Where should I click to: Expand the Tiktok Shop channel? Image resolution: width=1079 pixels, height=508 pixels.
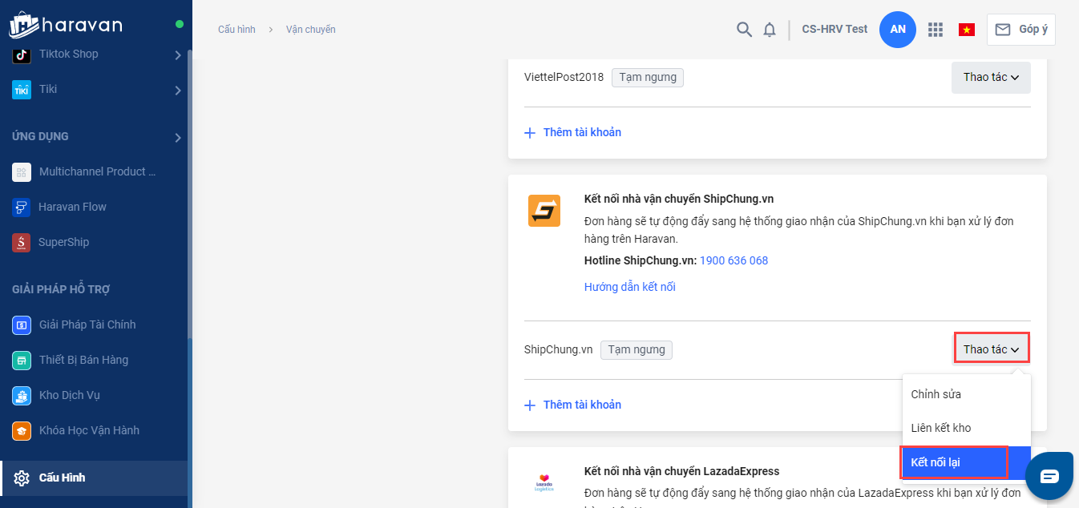[178, 54]
